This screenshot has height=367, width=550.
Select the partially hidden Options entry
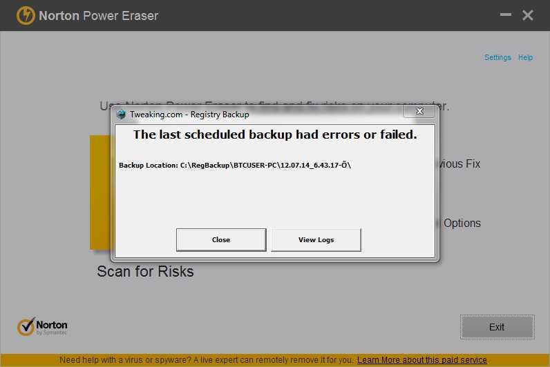(462, 223)
